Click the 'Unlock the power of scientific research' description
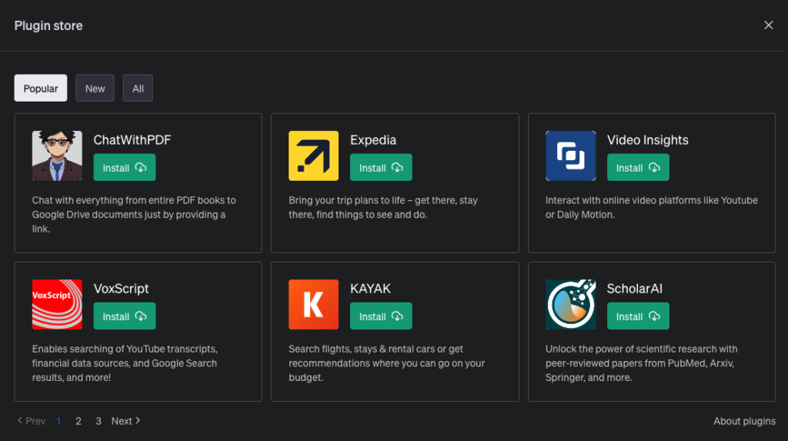The height and width of the screenshot is (441, 788). click(x=641, y=363)
